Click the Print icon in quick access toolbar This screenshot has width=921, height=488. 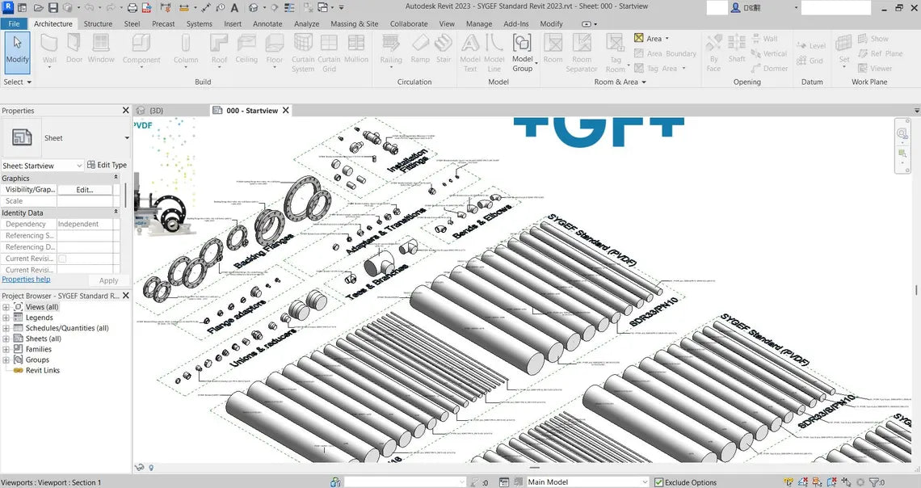[132, 7]
